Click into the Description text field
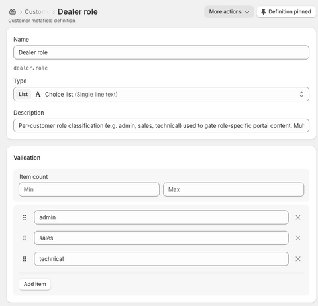The height and width of the screenshot is (306, 318). (161, 126)
